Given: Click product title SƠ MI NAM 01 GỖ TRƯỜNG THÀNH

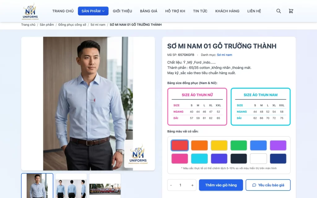Looking at the screenshot, I should coord(222,46).
